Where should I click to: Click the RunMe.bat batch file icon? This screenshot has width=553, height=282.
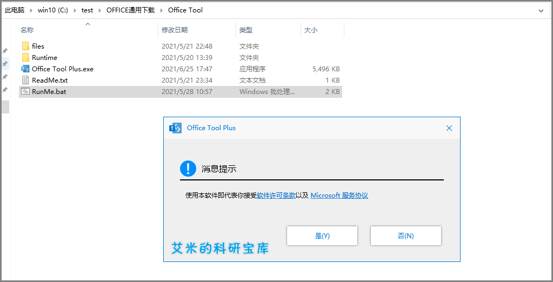coord(25,92)
